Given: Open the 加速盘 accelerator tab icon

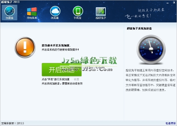Looking at the screenshot, I should click(x=10, y=12).
